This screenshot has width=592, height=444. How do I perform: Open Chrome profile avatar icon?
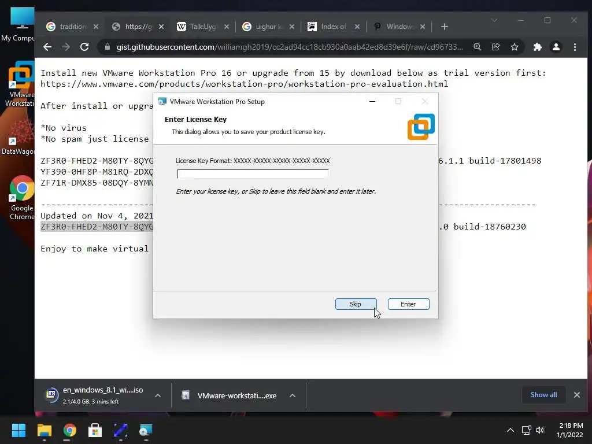click(x=556, y=47)
